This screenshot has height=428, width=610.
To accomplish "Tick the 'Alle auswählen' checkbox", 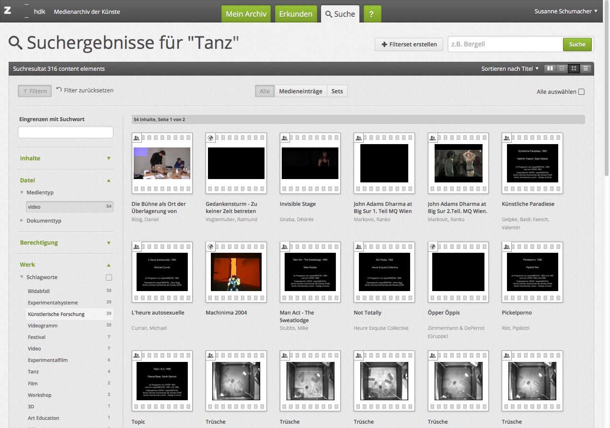I will pyautogui.click(x=581, y=92).
